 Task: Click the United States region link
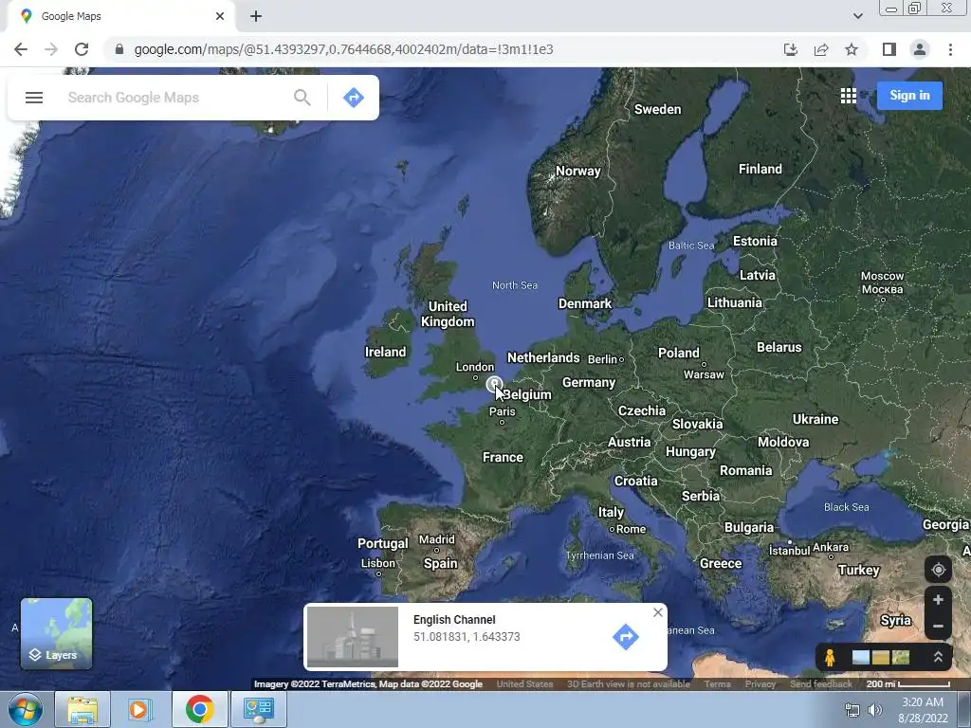click(x=524, y=684)
